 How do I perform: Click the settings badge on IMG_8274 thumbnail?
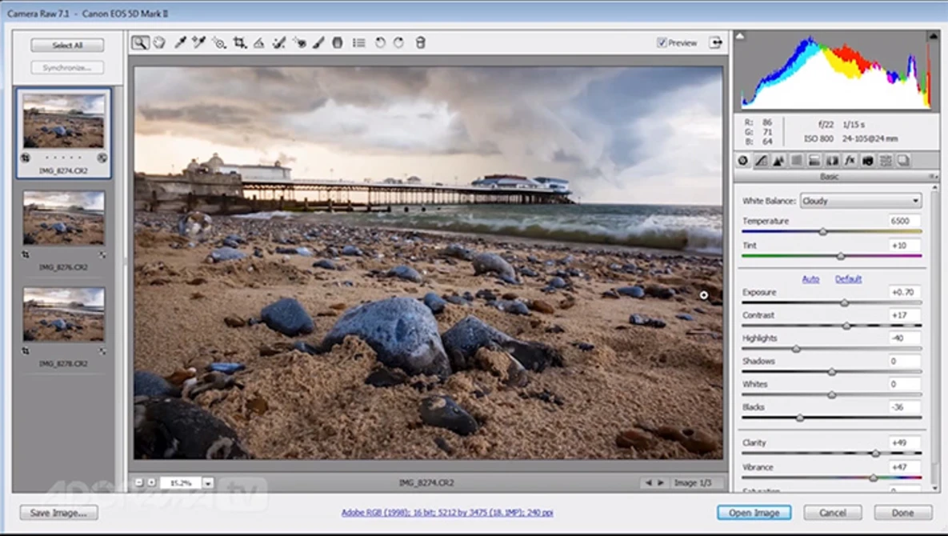(x=102, y=158)
